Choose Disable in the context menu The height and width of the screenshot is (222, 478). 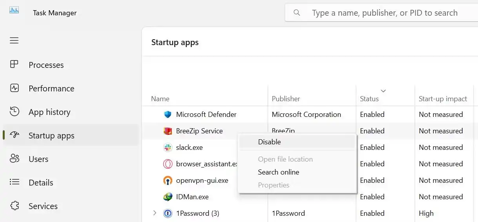[269, 142]
